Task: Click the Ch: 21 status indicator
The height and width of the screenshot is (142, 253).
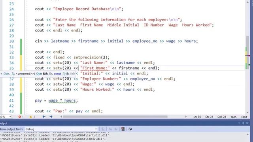Action: [209, 117]
